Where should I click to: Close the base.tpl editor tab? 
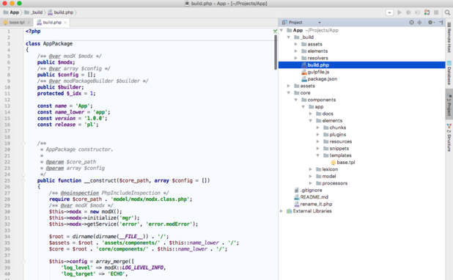point(29,23)
